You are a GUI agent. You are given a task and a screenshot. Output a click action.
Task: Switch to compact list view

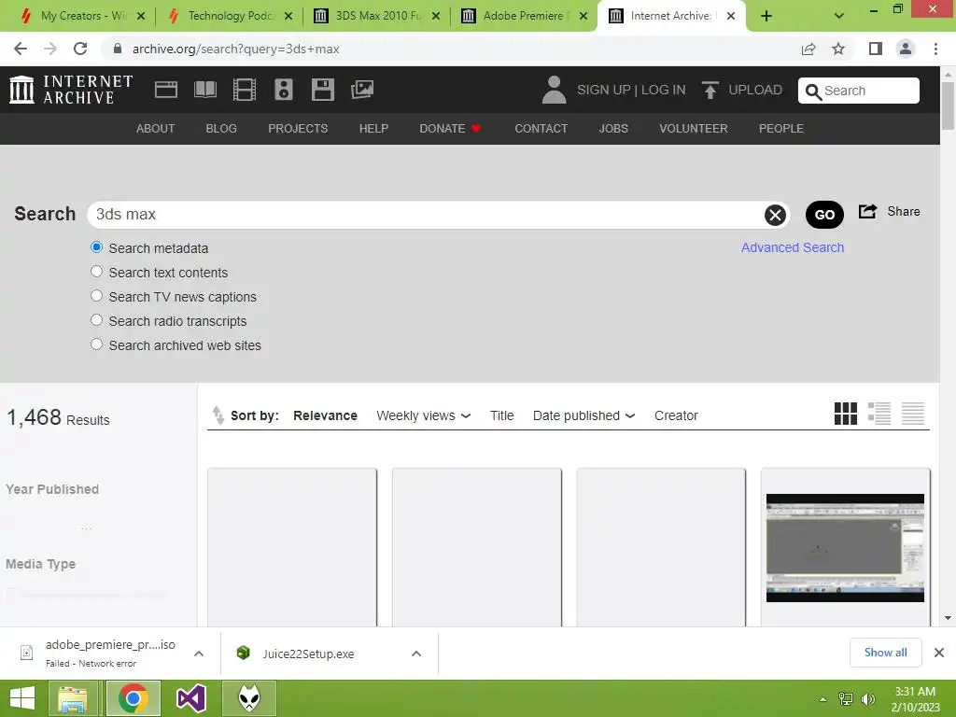(913, 414)
